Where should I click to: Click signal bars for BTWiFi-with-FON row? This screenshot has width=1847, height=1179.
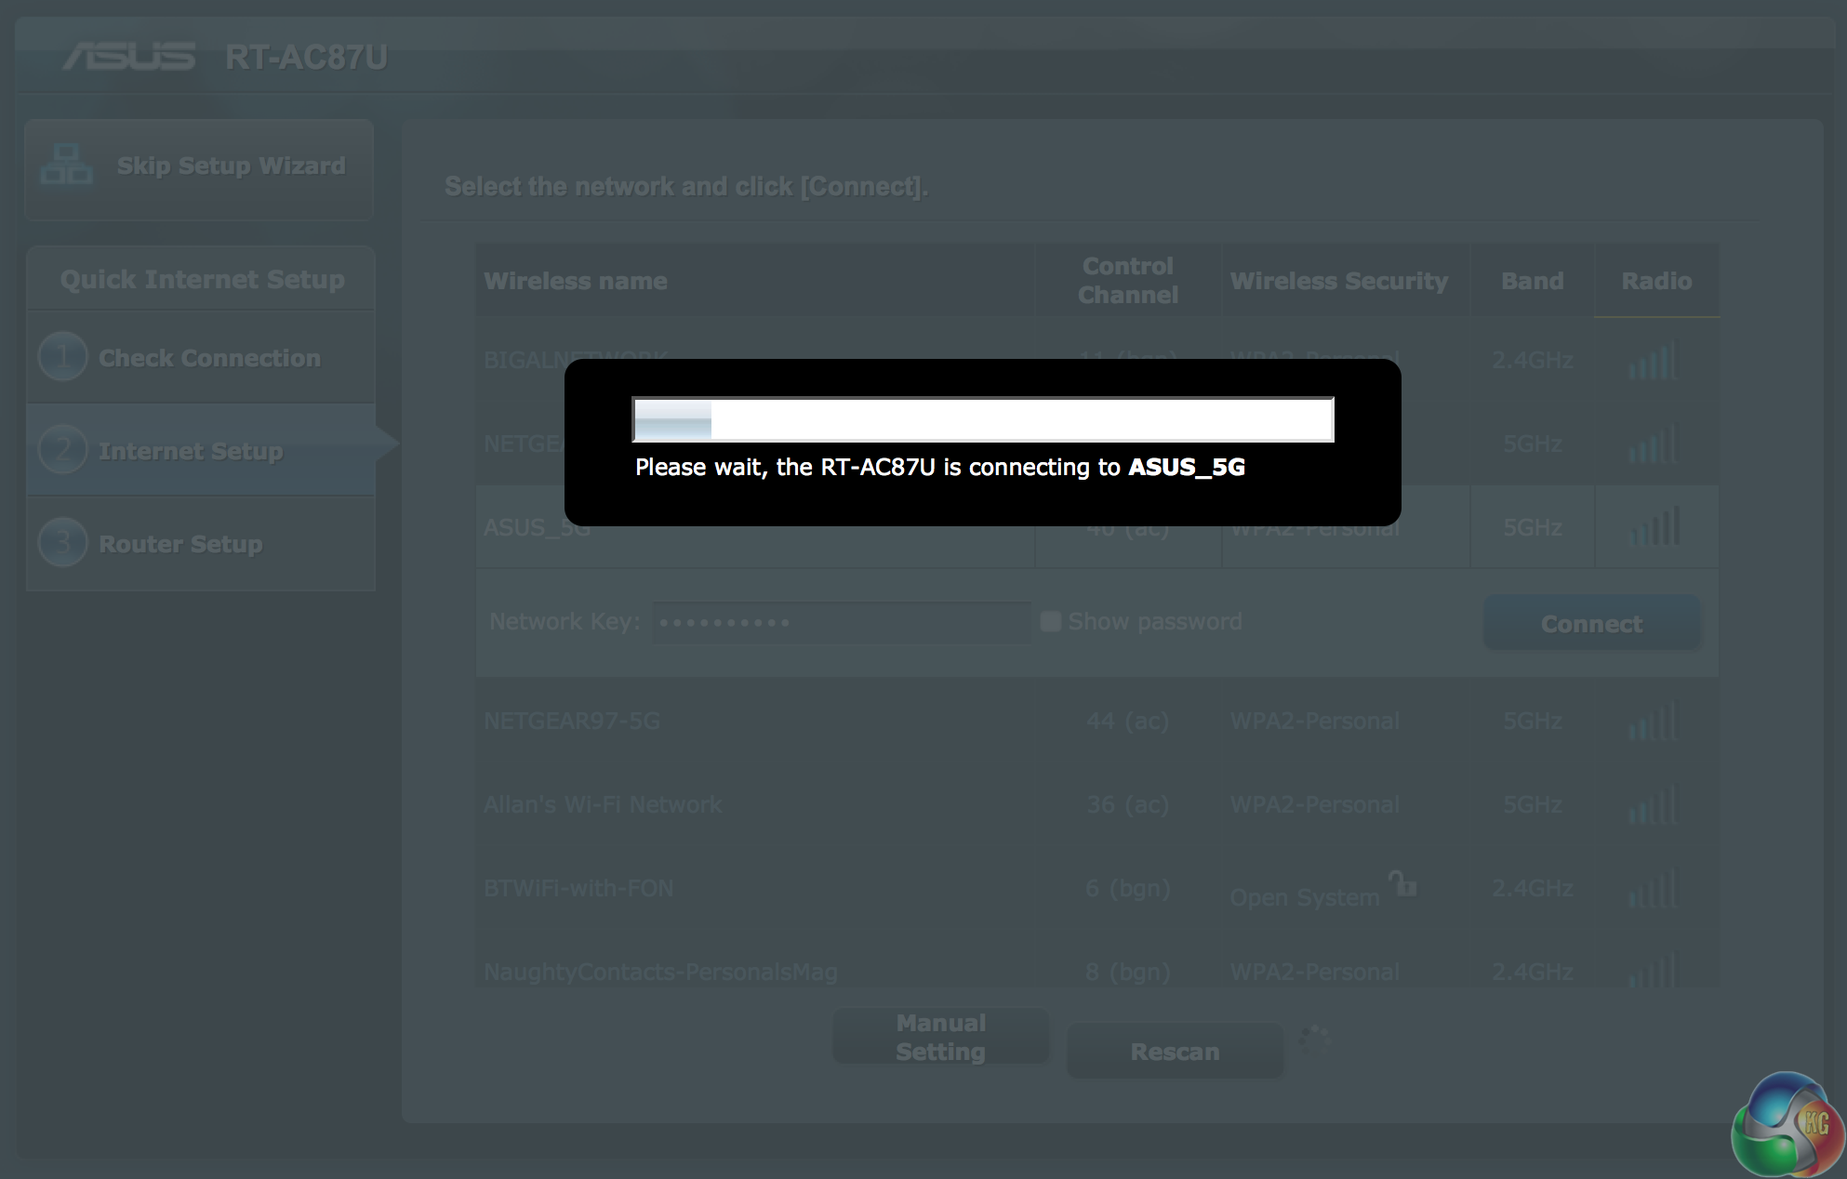click(x=1654, y=889)
